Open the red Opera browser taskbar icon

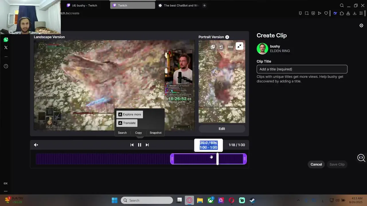click(x=231, y=200)
